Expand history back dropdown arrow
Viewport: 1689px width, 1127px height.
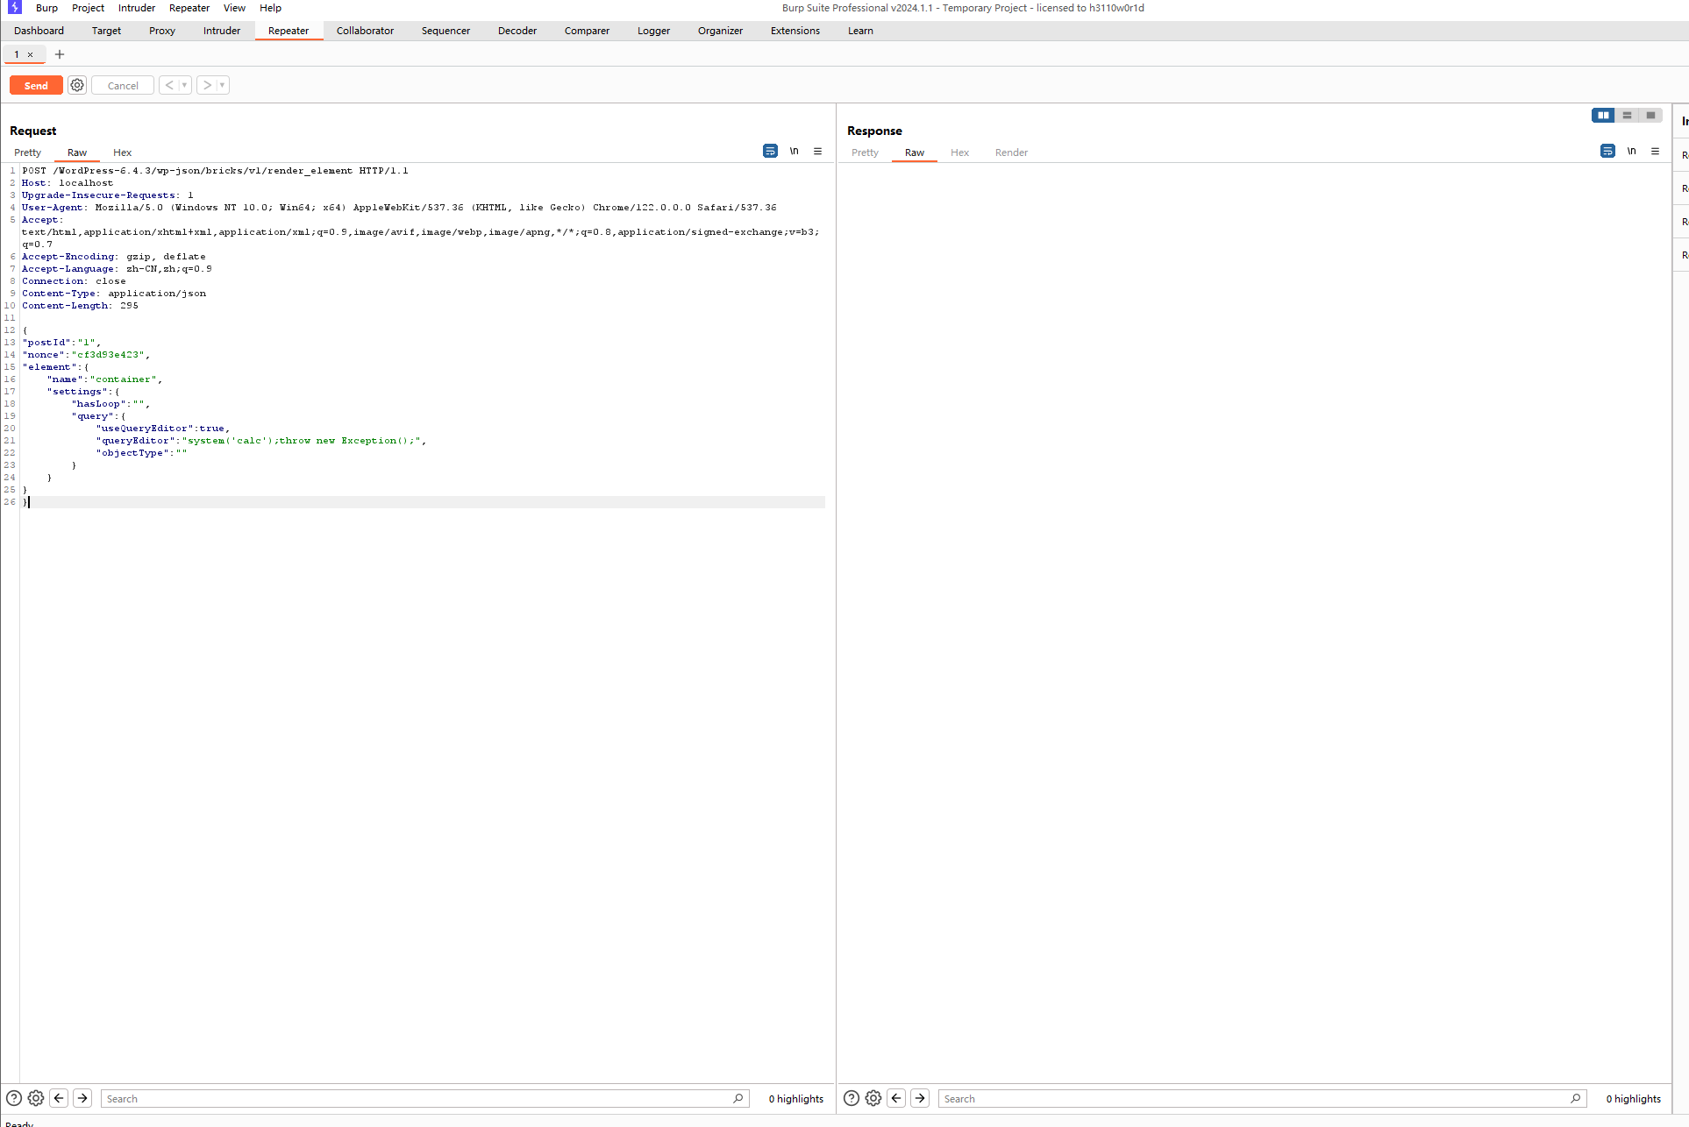(184, 85)
